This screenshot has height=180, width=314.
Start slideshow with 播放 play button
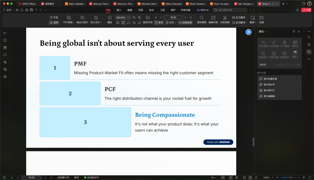tap(110, 20)
